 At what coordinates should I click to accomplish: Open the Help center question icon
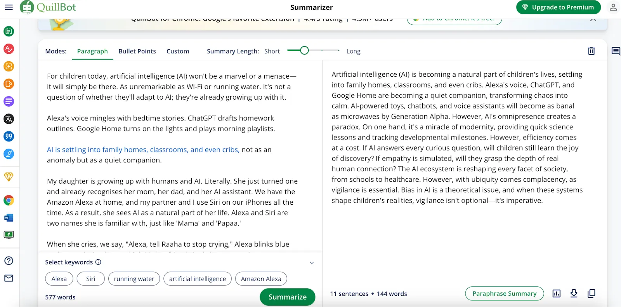pos(9,260)
